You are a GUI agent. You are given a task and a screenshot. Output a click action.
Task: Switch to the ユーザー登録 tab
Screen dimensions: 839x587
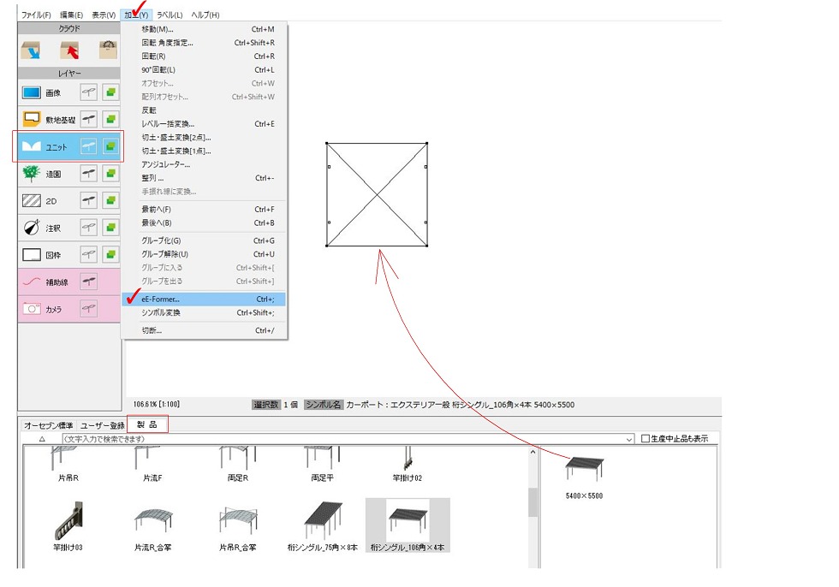[x=102, y=425]
